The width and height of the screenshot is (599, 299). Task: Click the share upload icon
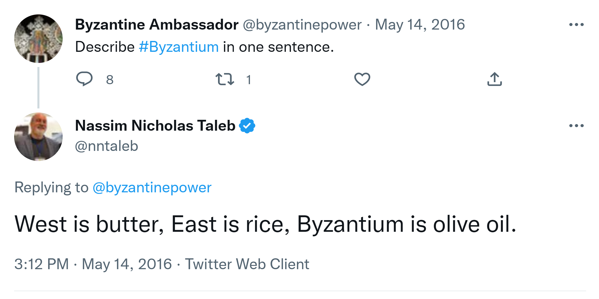pos(494,79)
